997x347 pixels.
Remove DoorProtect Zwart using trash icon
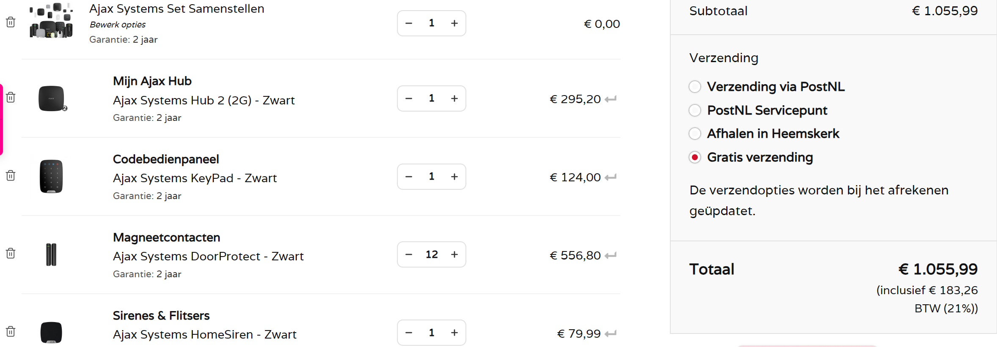coord(11,253)
